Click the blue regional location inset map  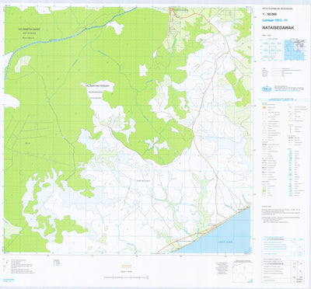click(295, 50)
